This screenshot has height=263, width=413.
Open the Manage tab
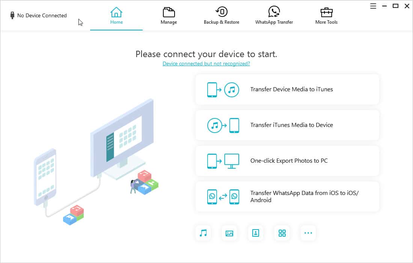169,16
